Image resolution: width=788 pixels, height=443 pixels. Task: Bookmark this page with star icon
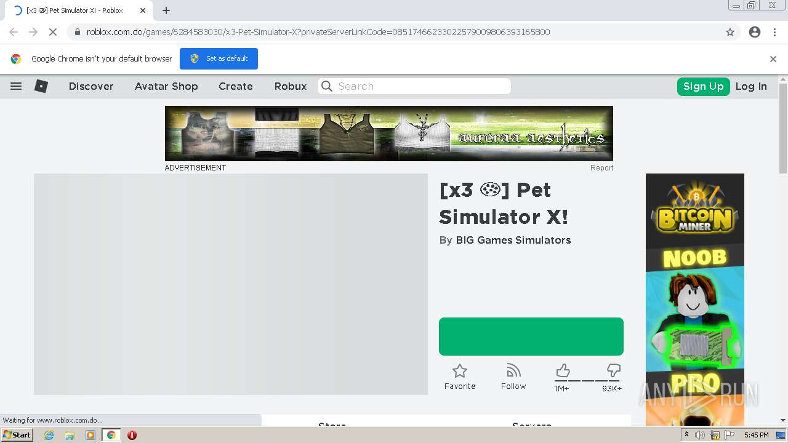(730, 32)
